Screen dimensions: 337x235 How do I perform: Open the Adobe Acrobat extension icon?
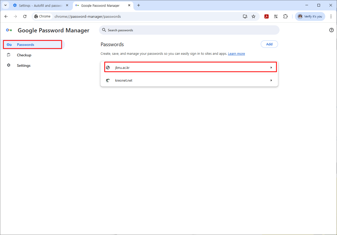267,16
